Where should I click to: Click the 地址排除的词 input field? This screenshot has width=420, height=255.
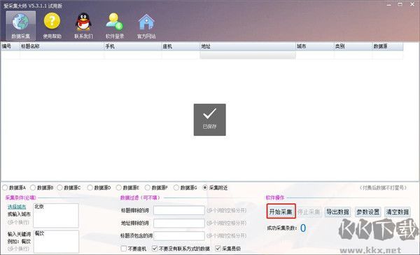tap(179, 223)
